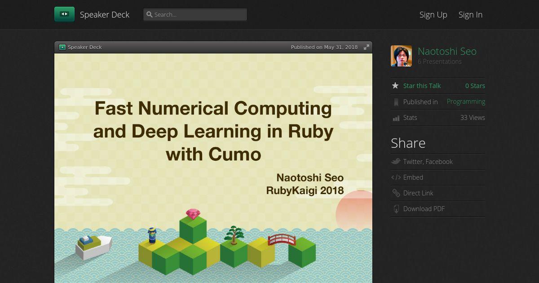Click the Speaker Deck label in player header
539x283 pixels.
(x=85, y=47)
